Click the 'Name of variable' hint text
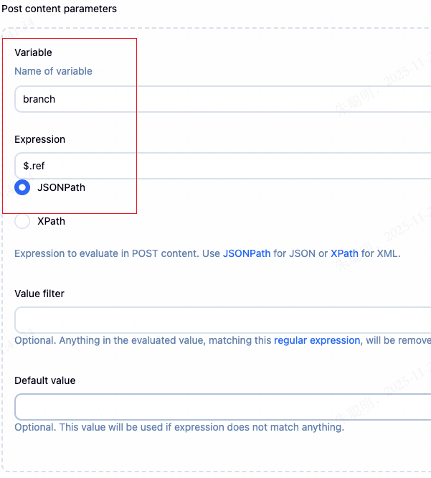Screen dimensions: 431x478 coord(53,71)
